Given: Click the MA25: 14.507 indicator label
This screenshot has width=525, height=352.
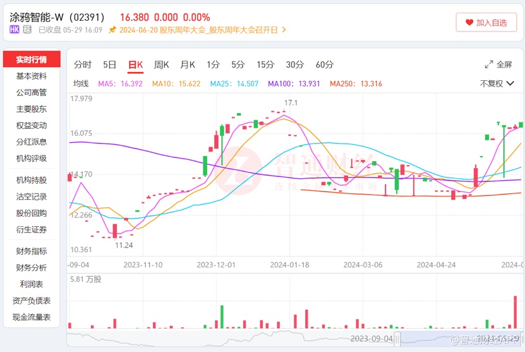Looking at the screenshot, I should [234, 83].
